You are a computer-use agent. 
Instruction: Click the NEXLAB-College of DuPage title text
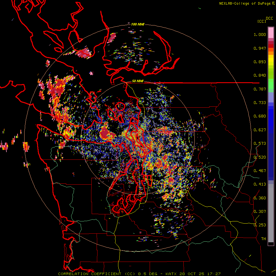245,3
